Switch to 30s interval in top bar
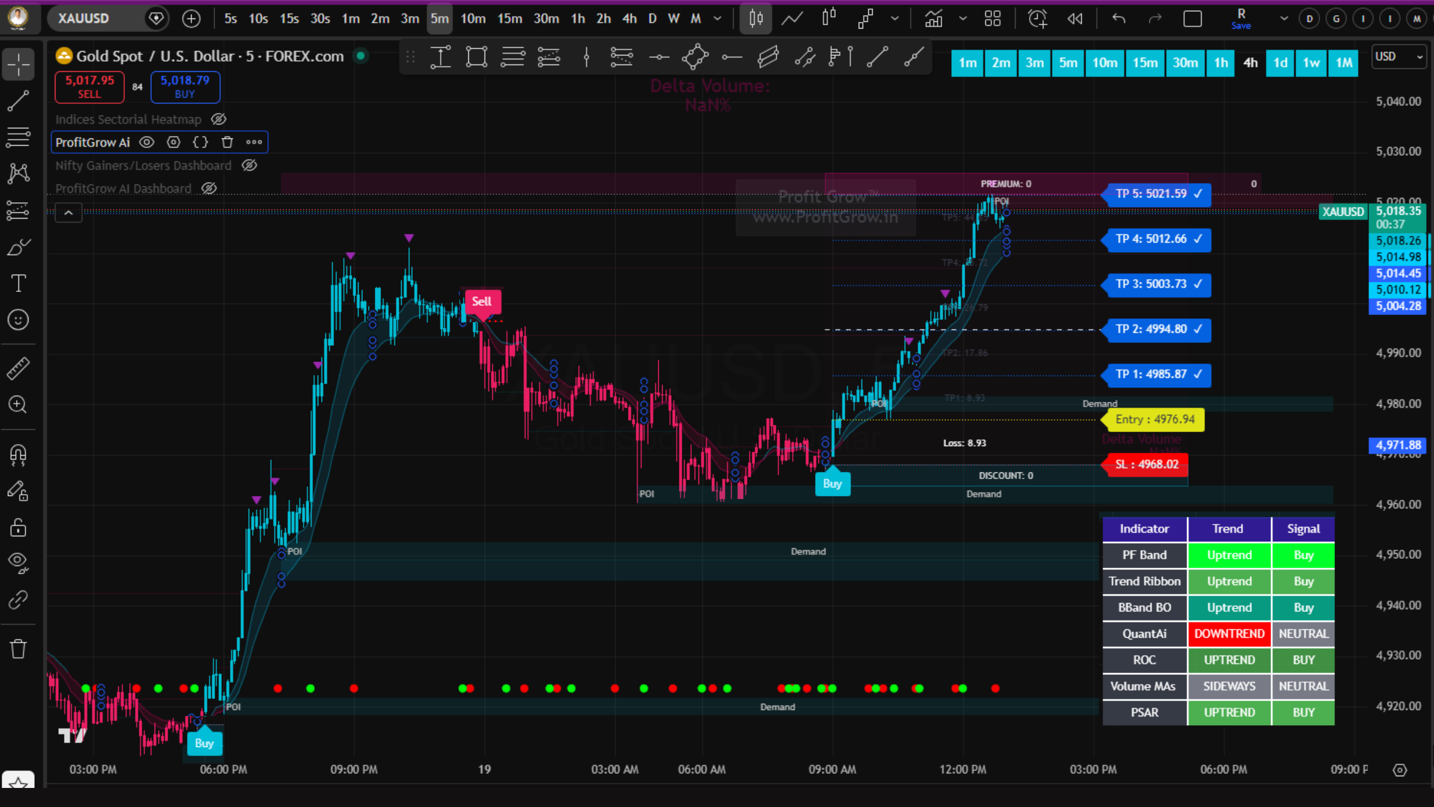Image resolution: width=1434 pixels, height=807 pixels. [x=320, y=18]
